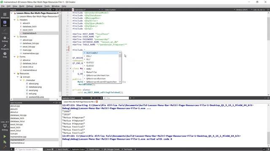Switch to QML Debugger Console tab

(x=111, y=149)
